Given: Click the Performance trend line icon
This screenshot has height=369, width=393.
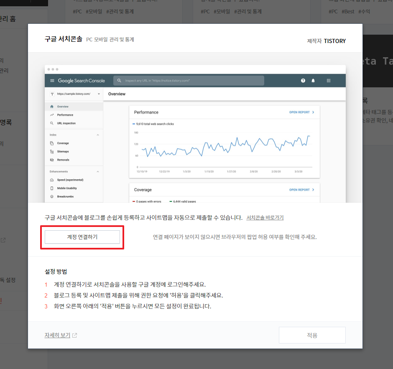Looking at the screenshot, I should 52,115.
